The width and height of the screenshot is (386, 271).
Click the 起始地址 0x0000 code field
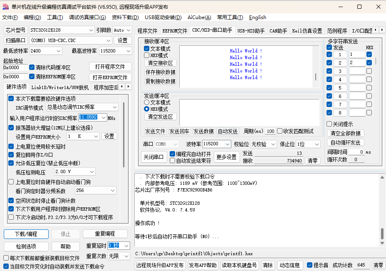pyautogui.click(x=15, y=67)
